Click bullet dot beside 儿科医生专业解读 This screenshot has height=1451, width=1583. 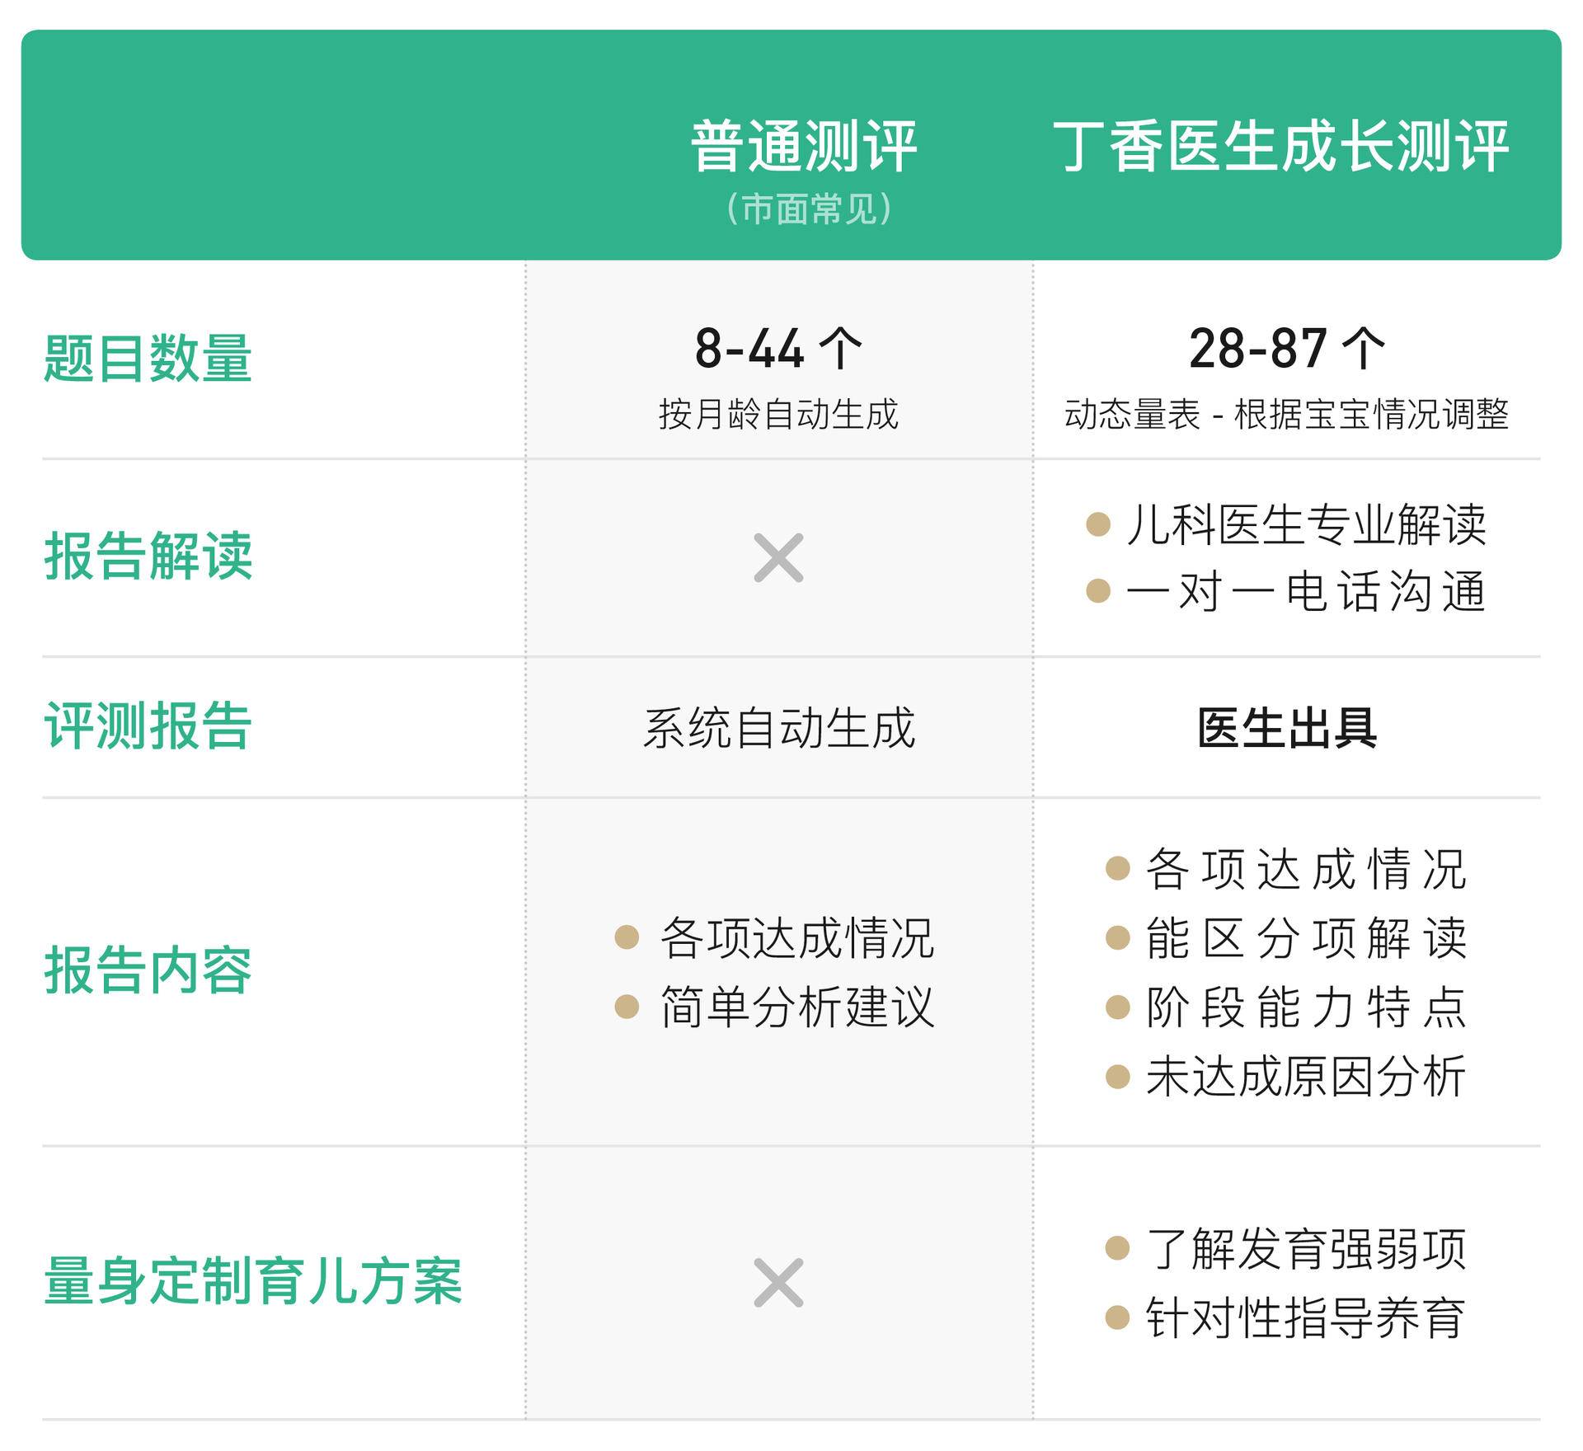coord(1098,524)
